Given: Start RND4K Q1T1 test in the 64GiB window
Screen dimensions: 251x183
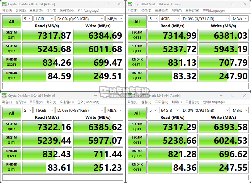Looking at the screenshot, I should click(x=137, y=167).
